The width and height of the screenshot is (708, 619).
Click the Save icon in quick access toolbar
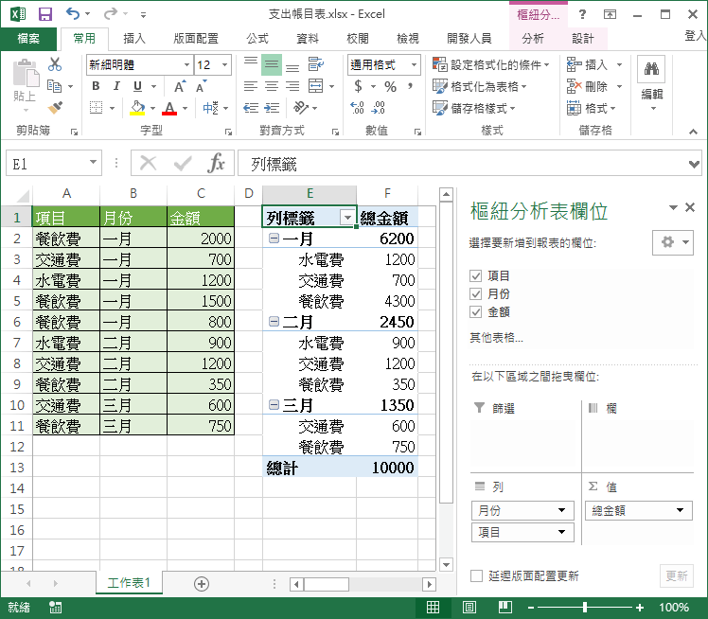[45, 14]
